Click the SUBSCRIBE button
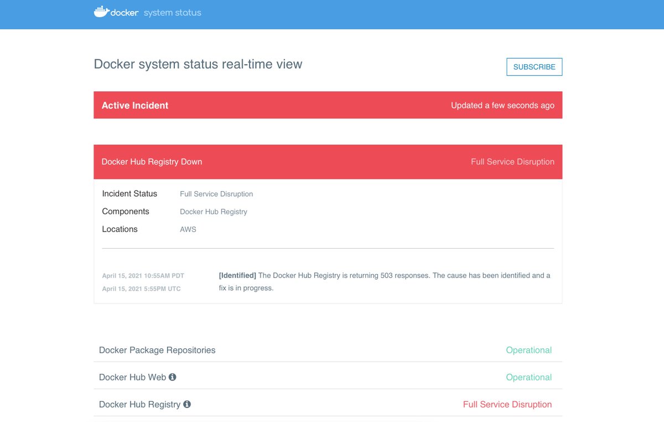Screen dimensions: 664x422 535,67
